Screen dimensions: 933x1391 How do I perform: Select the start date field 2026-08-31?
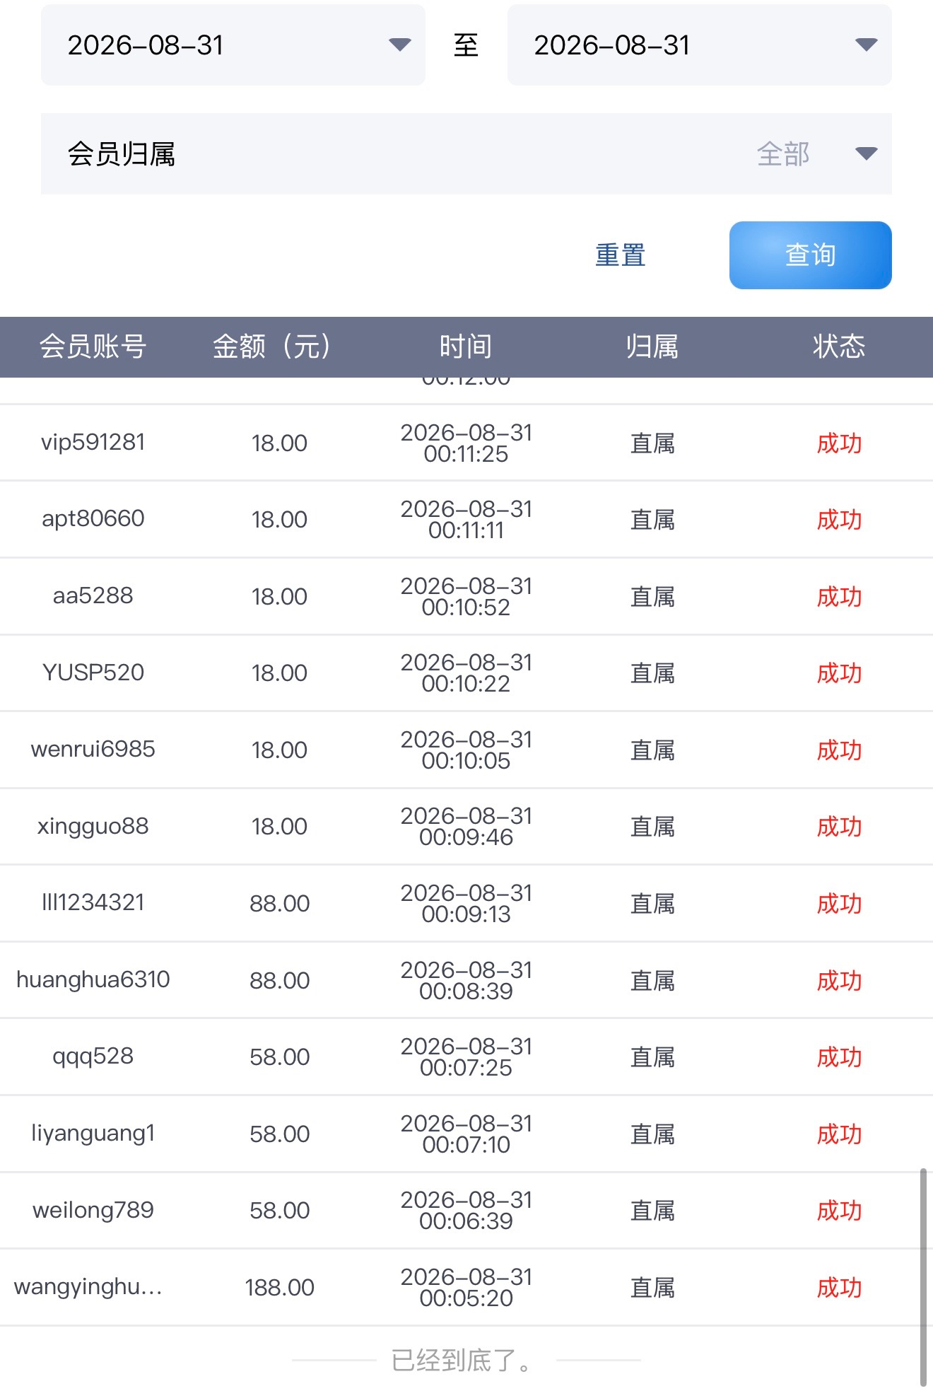click(x=233, y=45)
